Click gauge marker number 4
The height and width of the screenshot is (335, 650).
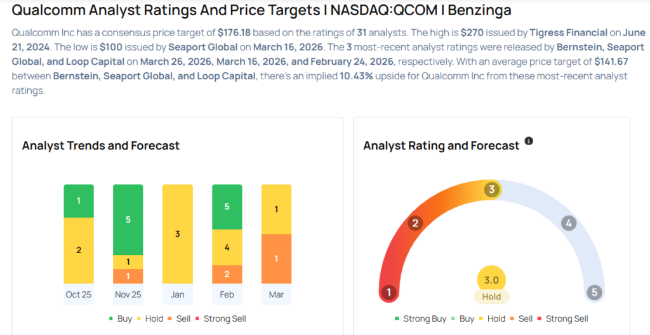[x=569, y=223]
